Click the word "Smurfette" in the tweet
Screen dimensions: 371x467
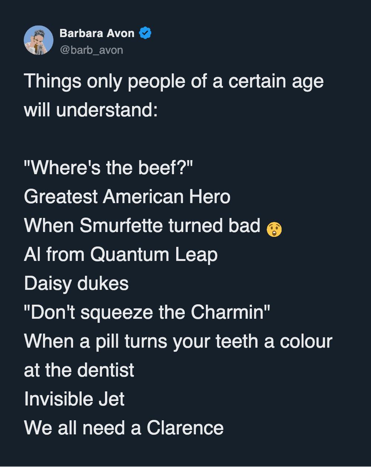click(x=122, y=226)
